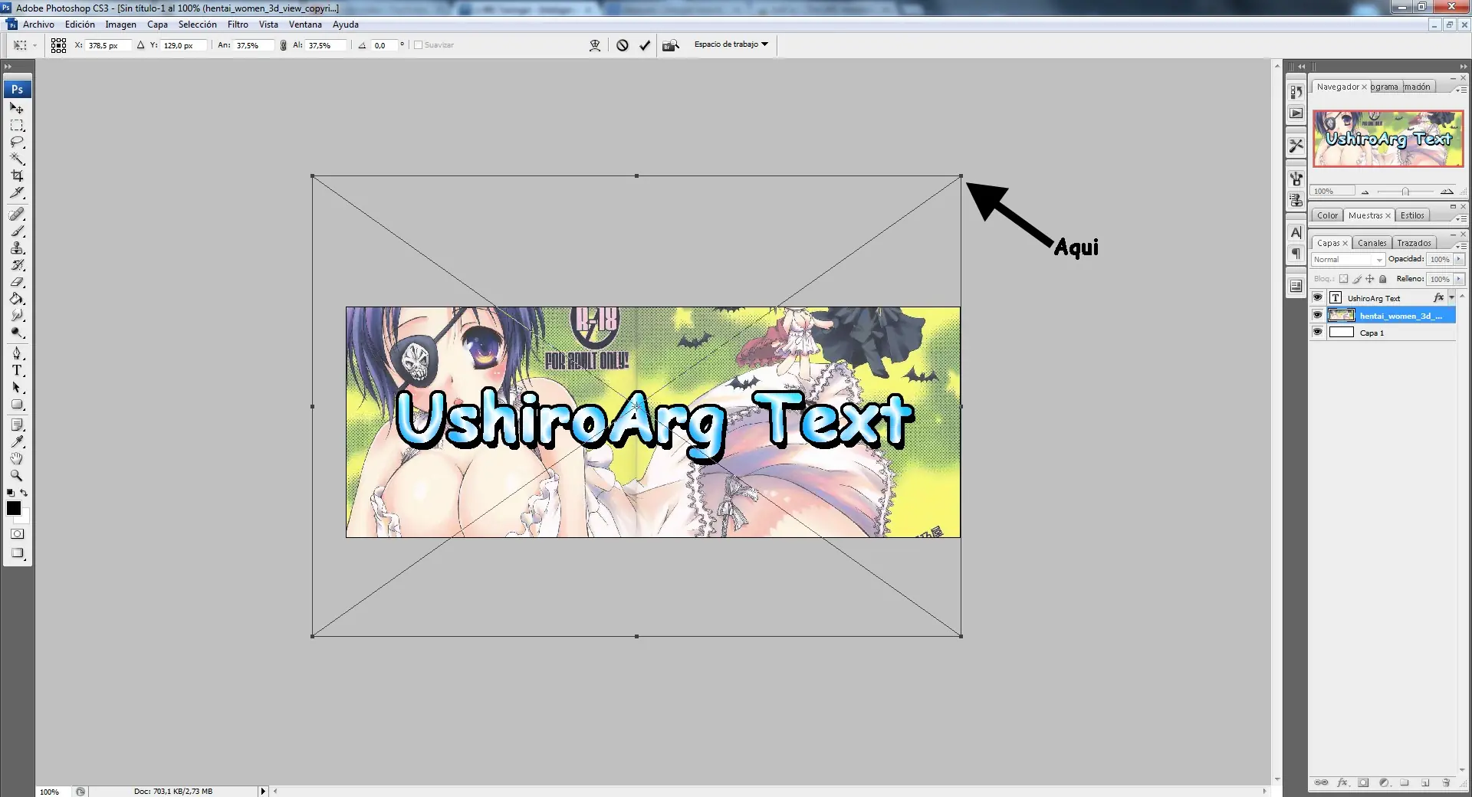Switch to warp mode icon in options bar

pyautogui.click(x=595, y=45)
